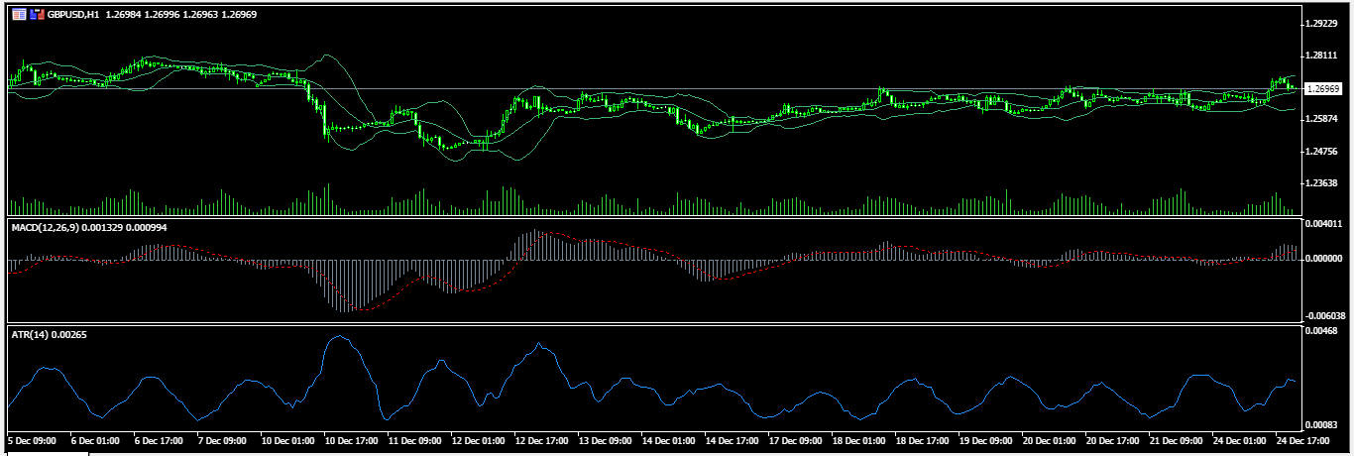Click the 1.28111 price scale label
Viewport: 1354px width, 456px height.
coord(1323,56)
